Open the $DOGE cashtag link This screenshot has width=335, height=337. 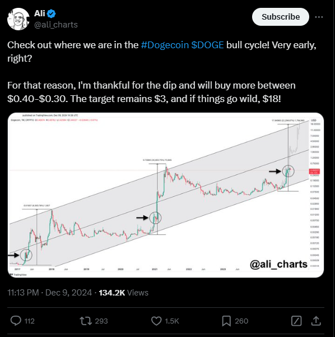pyautogui.click(x=207, y=45)
